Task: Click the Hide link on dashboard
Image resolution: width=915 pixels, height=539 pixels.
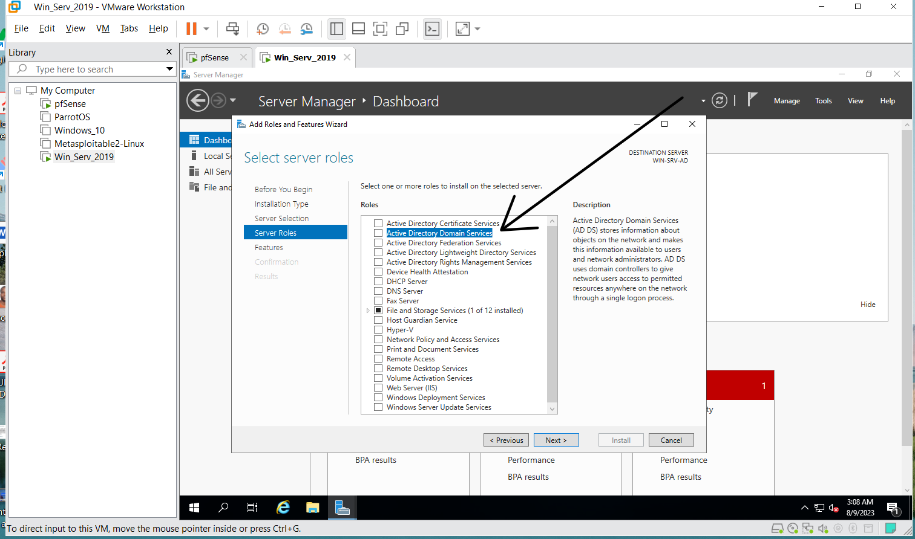Action: (x=868, y=305)
